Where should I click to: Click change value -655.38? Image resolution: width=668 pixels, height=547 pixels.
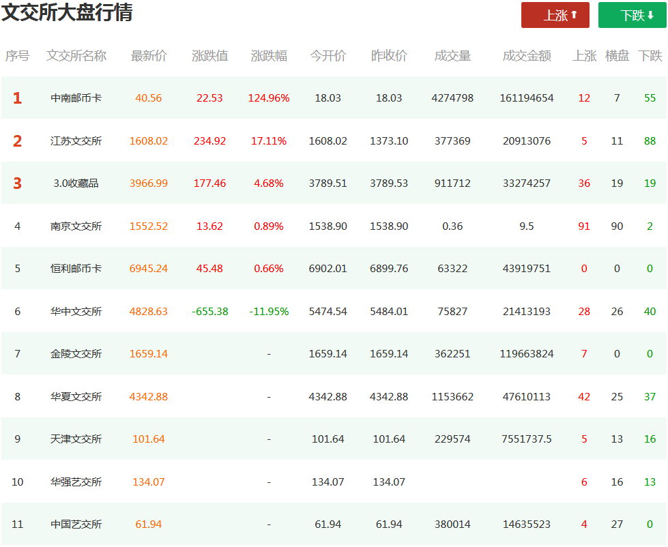tap(209, 312)
